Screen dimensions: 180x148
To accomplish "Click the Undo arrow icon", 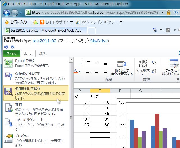I will (6, 47).
